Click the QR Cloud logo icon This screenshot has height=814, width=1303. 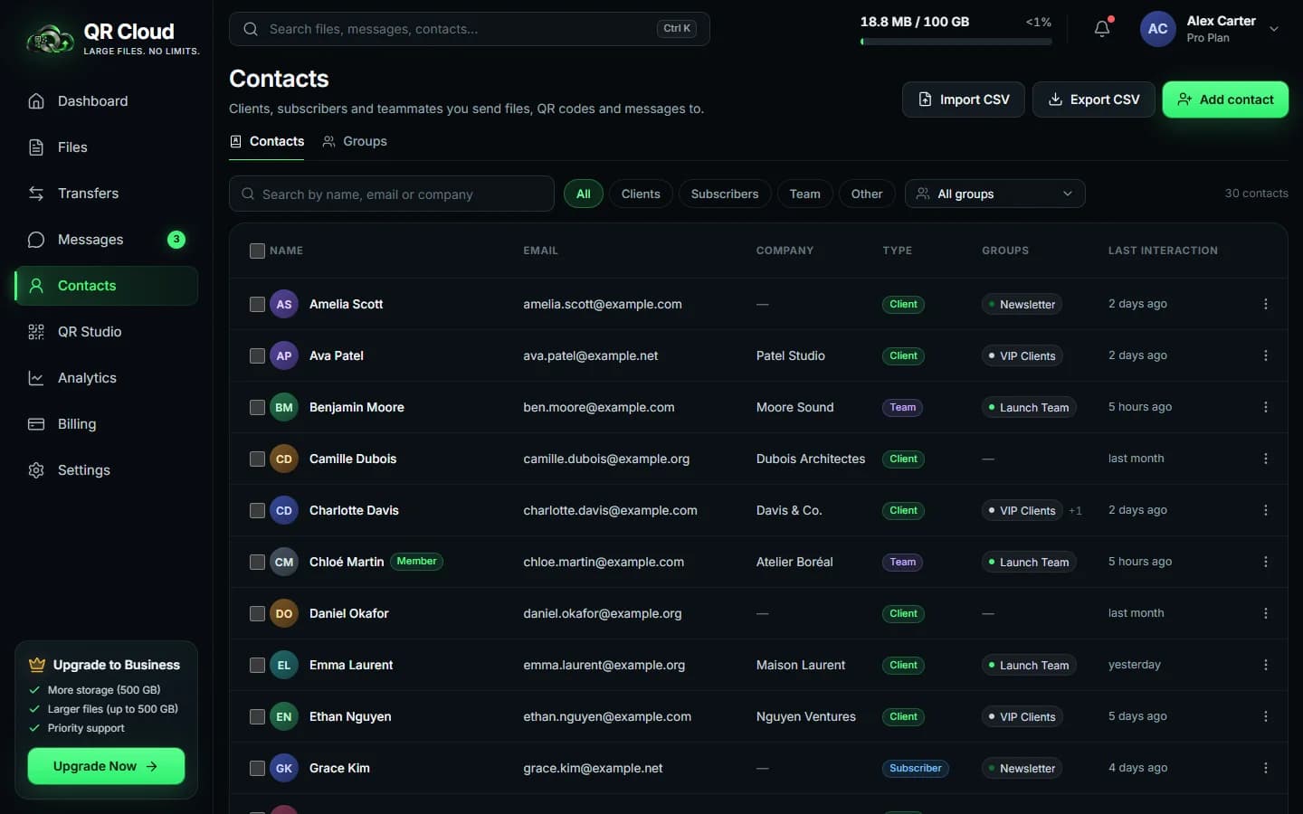coord(50,40)
